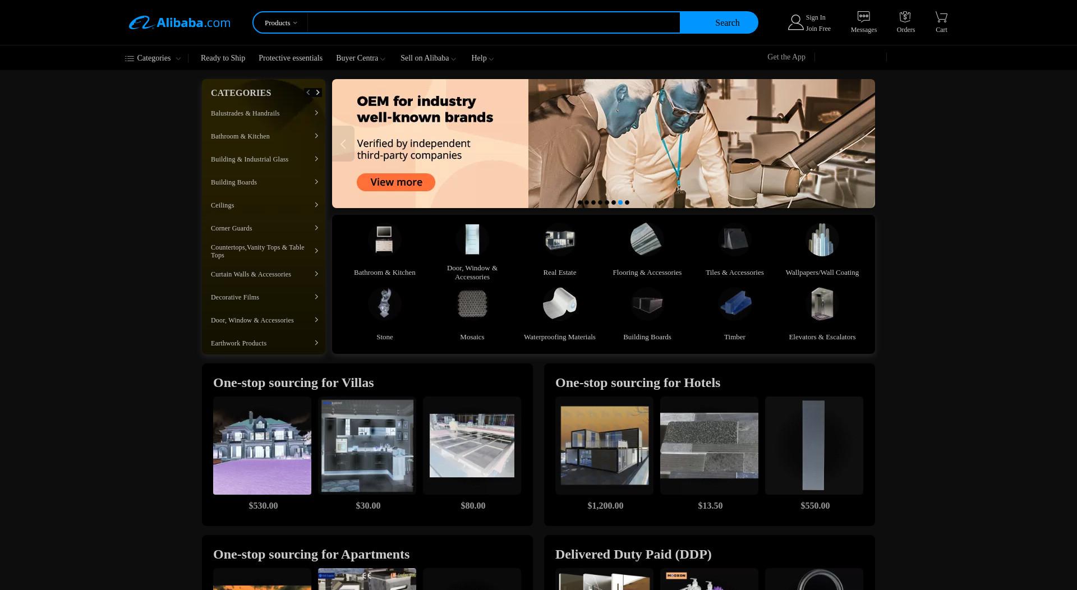Click the blue Search button
This screenshot has width=1077, height=590.
(719, 23)
